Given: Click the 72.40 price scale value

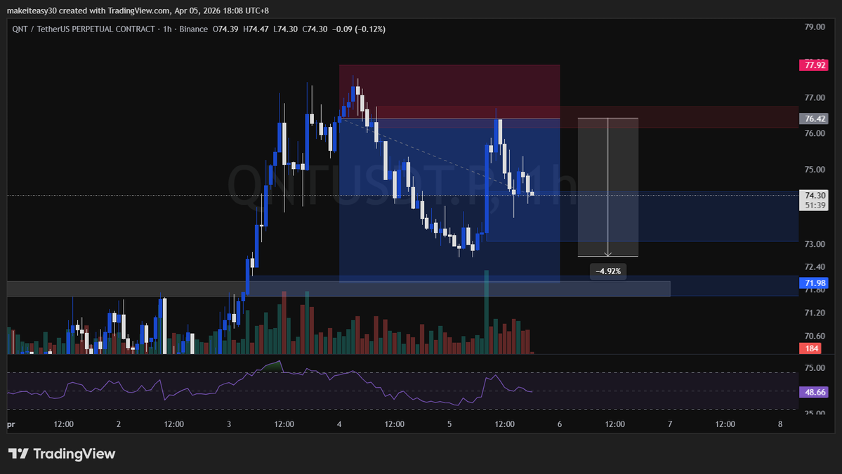Looking at the screenshot, I should (x=815, y=267).
